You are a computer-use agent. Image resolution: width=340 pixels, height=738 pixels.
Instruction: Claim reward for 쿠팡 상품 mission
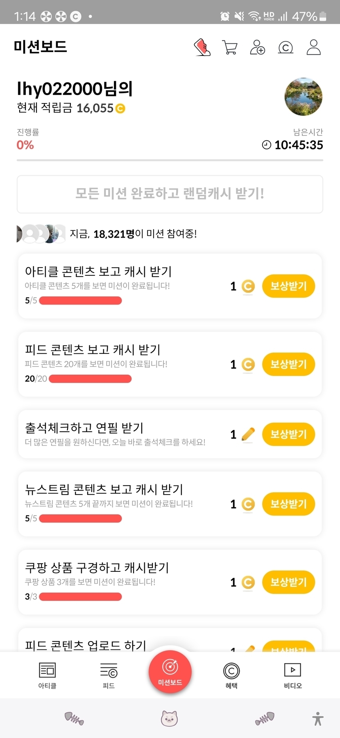pos(288,582)
